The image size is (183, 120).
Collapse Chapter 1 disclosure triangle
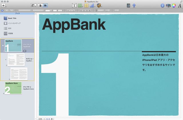tap(3, 46)
